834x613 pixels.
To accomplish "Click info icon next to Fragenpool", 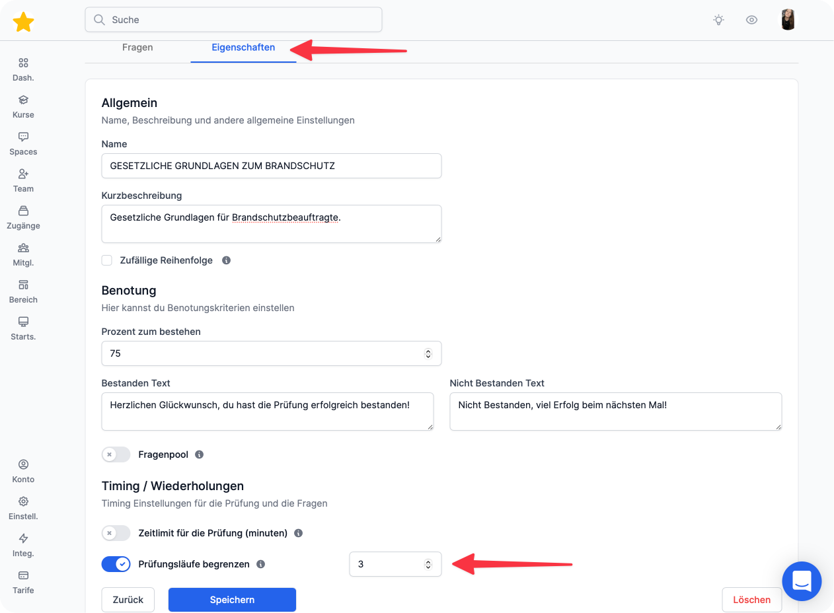I will [x=200, y=454].
